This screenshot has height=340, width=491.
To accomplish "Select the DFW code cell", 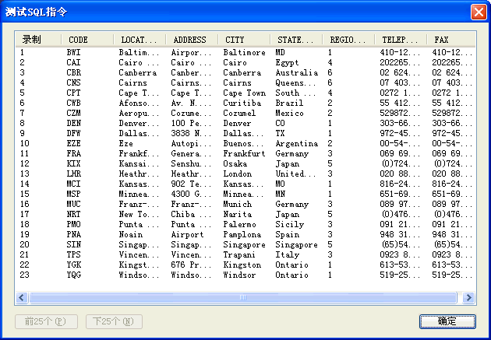I will click(73, 134).
